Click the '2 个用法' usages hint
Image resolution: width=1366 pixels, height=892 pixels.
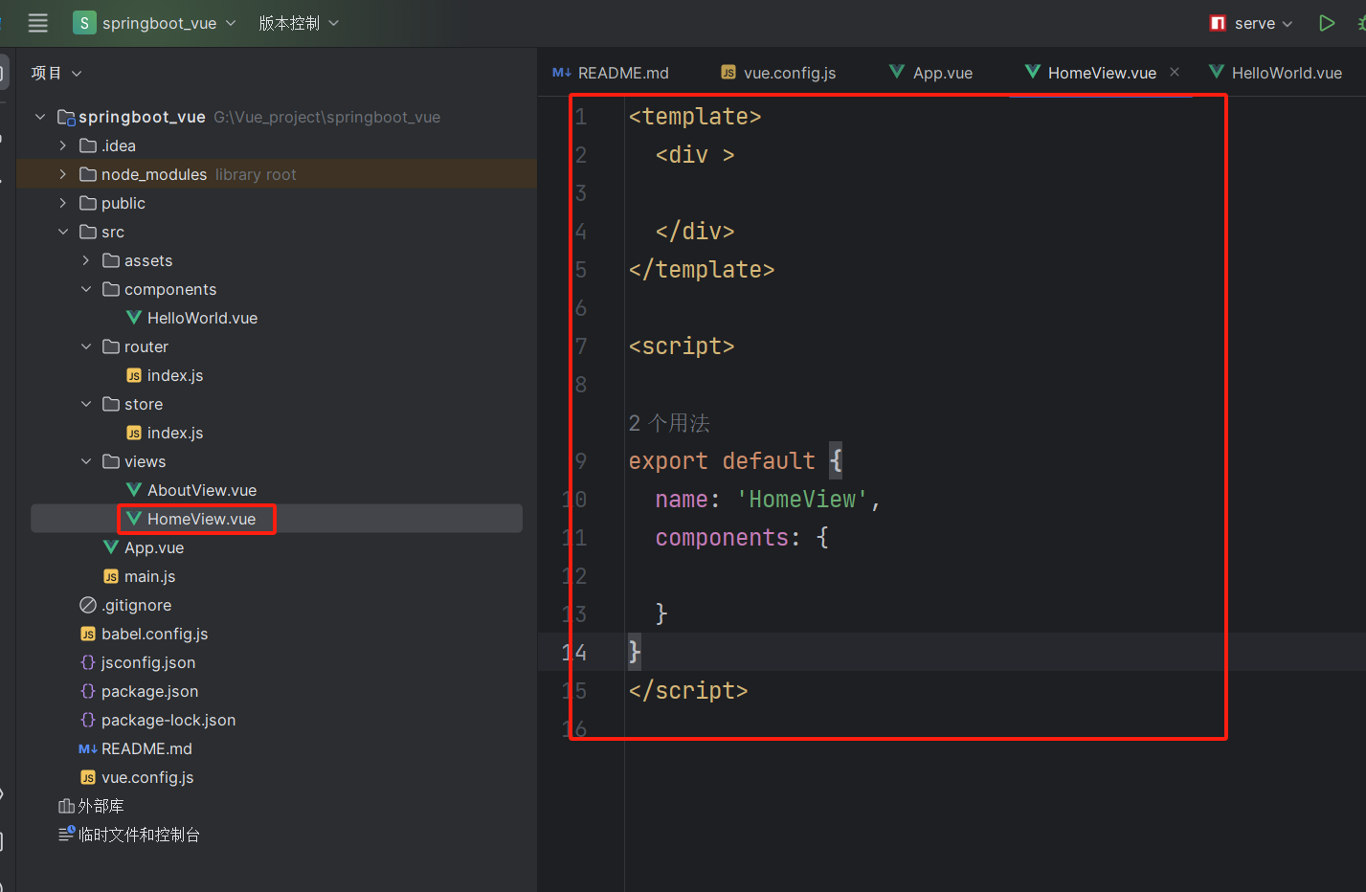[x=669, y=423]
